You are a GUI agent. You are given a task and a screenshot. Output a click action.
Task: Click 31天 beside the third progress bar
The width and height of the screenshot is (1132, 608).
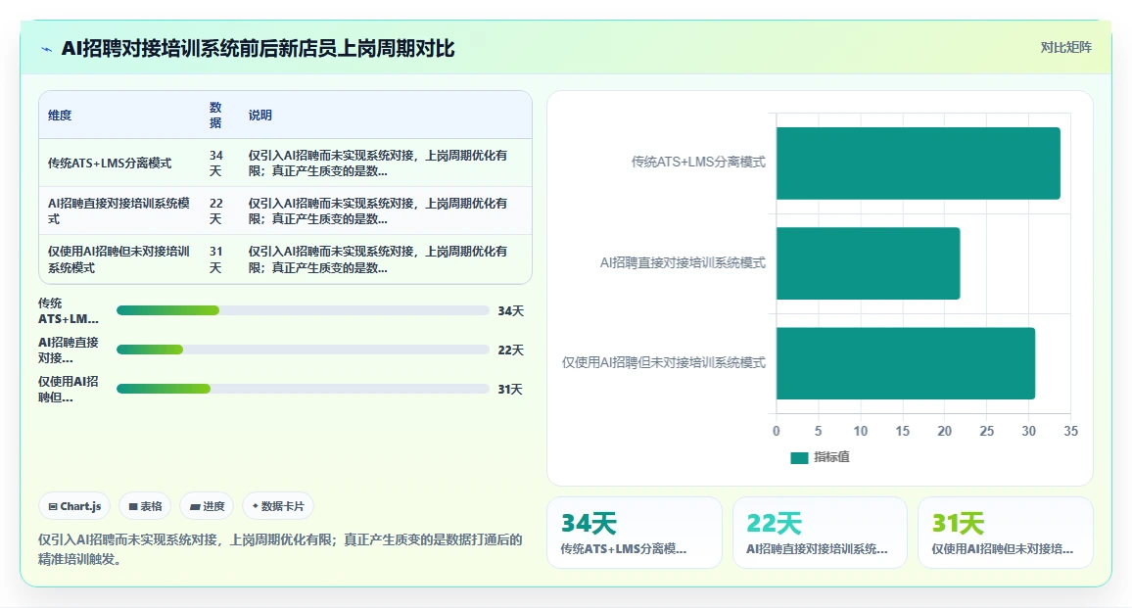510,390
